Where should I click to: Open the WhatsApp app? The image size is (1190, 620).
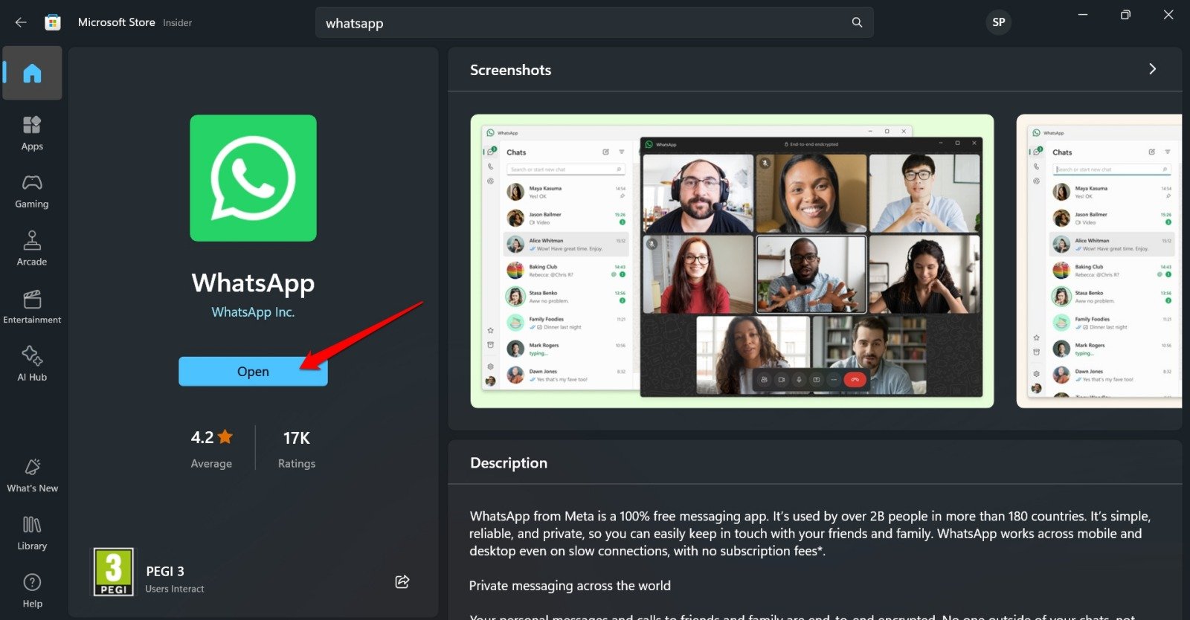tap(253, 372)
